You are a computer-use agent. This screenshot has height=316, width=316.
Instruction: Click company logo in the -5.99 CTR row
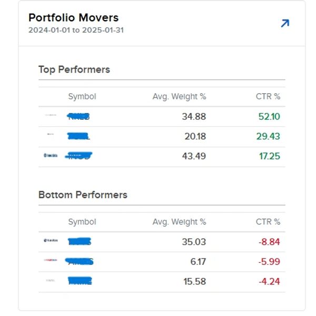pos(51,261)
